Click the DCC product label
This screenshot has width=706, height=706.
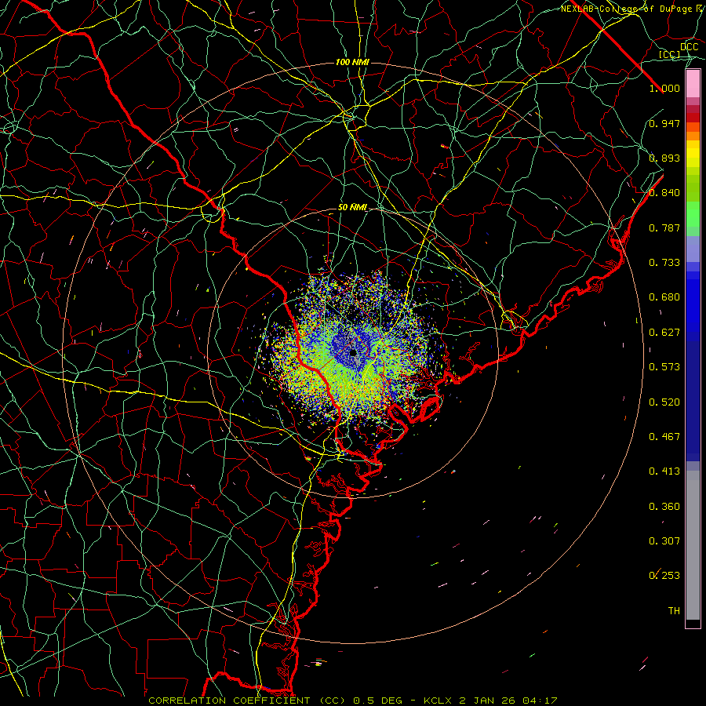point(689,47)
